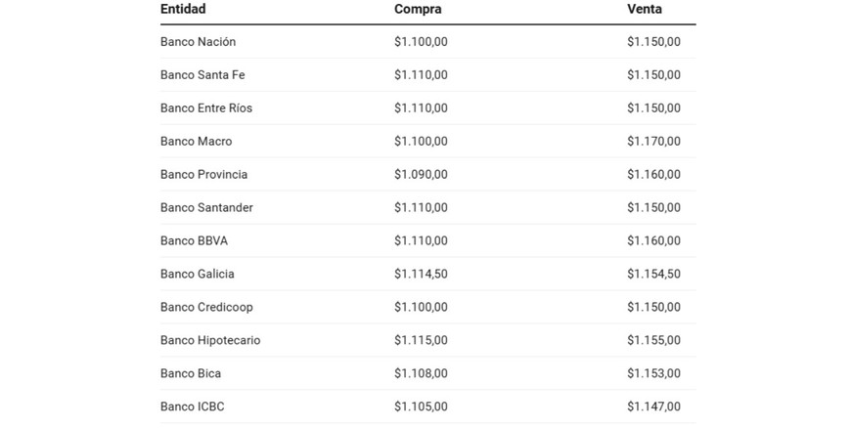
Task: Click the Venta column header
Action: [645, 9]
